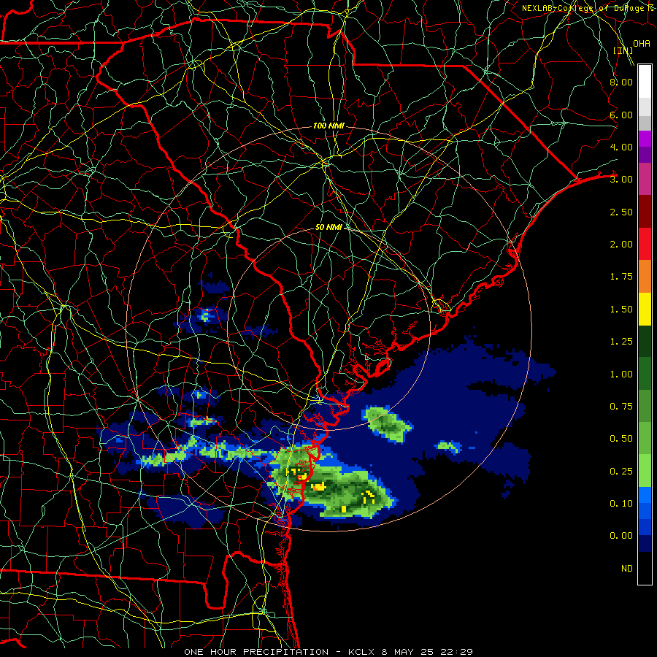
Task: Click the 0.10 legend value
Action: [621, 504]
